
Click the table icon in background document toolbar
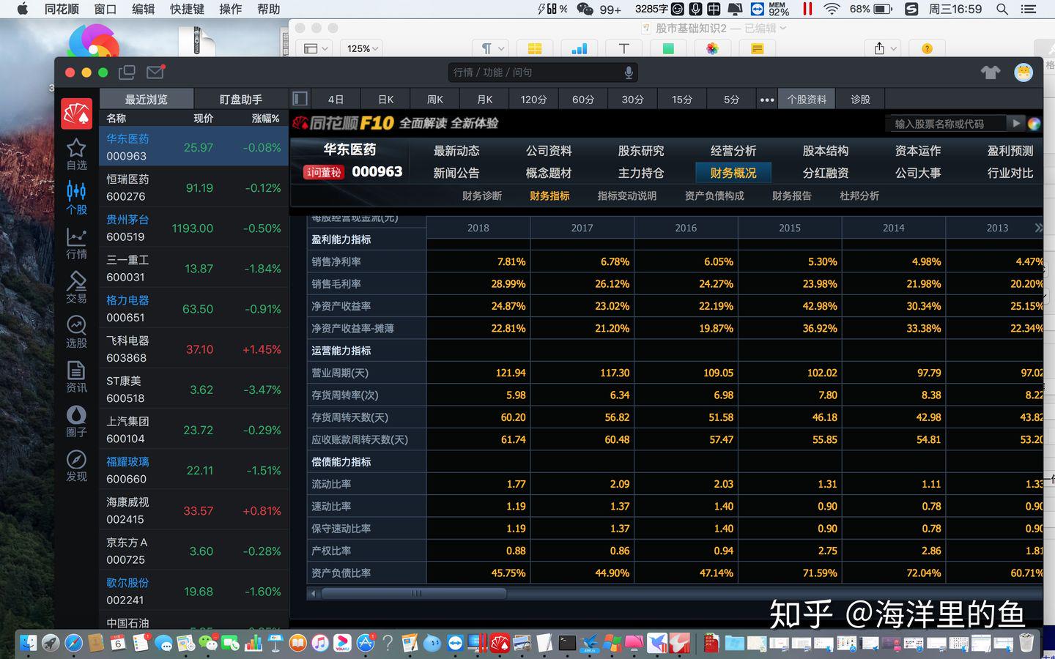(535, 48)
